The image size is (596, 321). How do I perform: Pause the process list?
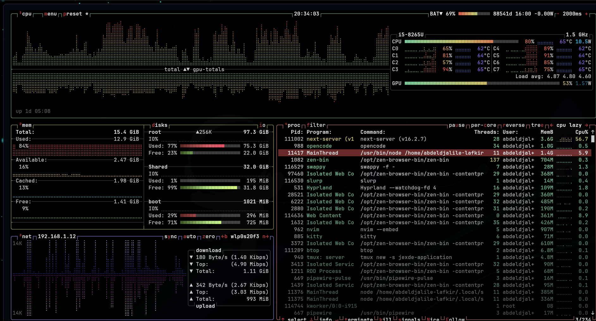457,125
